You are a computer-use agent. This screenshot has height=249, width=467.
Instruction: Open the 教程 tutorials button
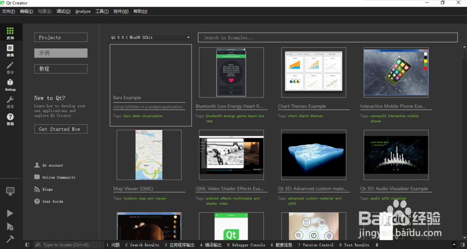click(61, 69)
